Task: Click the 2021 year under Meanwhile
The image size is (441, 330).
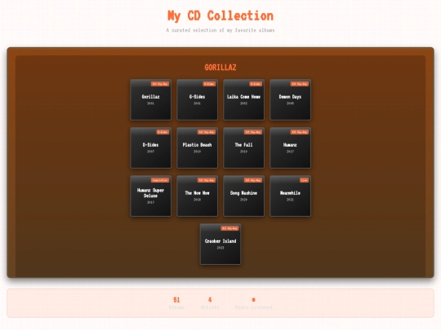Action: [x=290, y=200]
